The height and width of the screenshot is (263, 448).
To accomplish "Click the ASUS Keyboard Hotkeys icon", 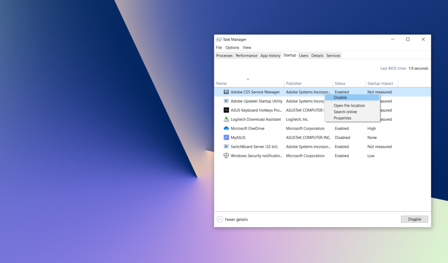I will click(226, 110).
